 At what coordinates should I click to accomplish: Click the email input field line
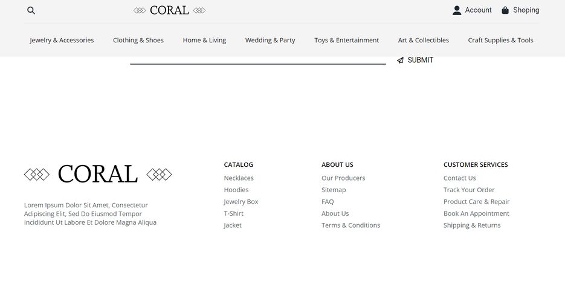pyautogui.click(x=258, y=60)
